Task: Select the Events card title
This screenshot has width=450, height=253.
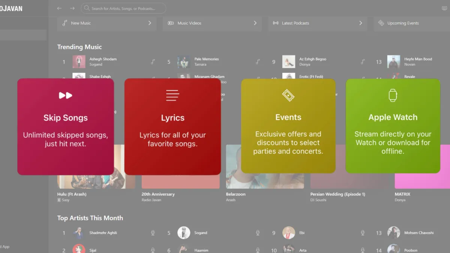Action: coord(288,117)
